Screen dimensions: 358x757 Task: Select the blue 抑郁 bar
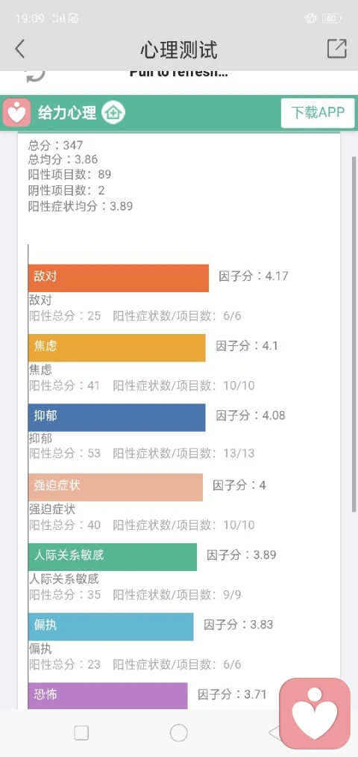[117, 418]
